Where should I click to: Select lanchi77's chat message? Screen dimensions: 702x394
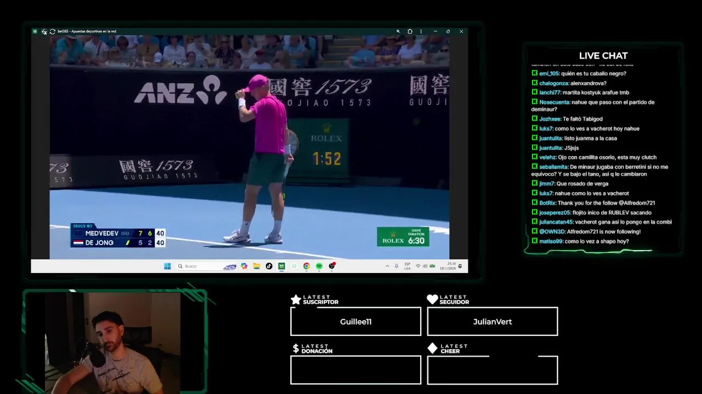click(580, 92)
